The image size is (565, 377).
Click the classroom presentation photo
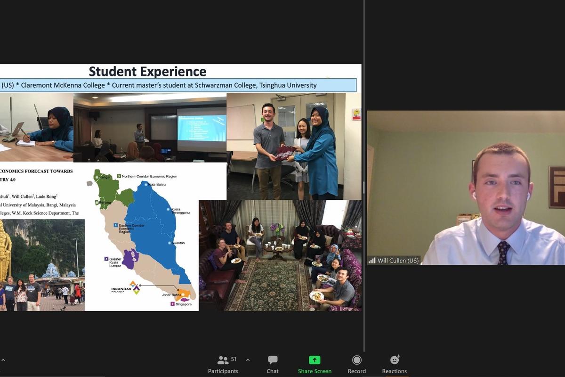click(x=150, y=127)
